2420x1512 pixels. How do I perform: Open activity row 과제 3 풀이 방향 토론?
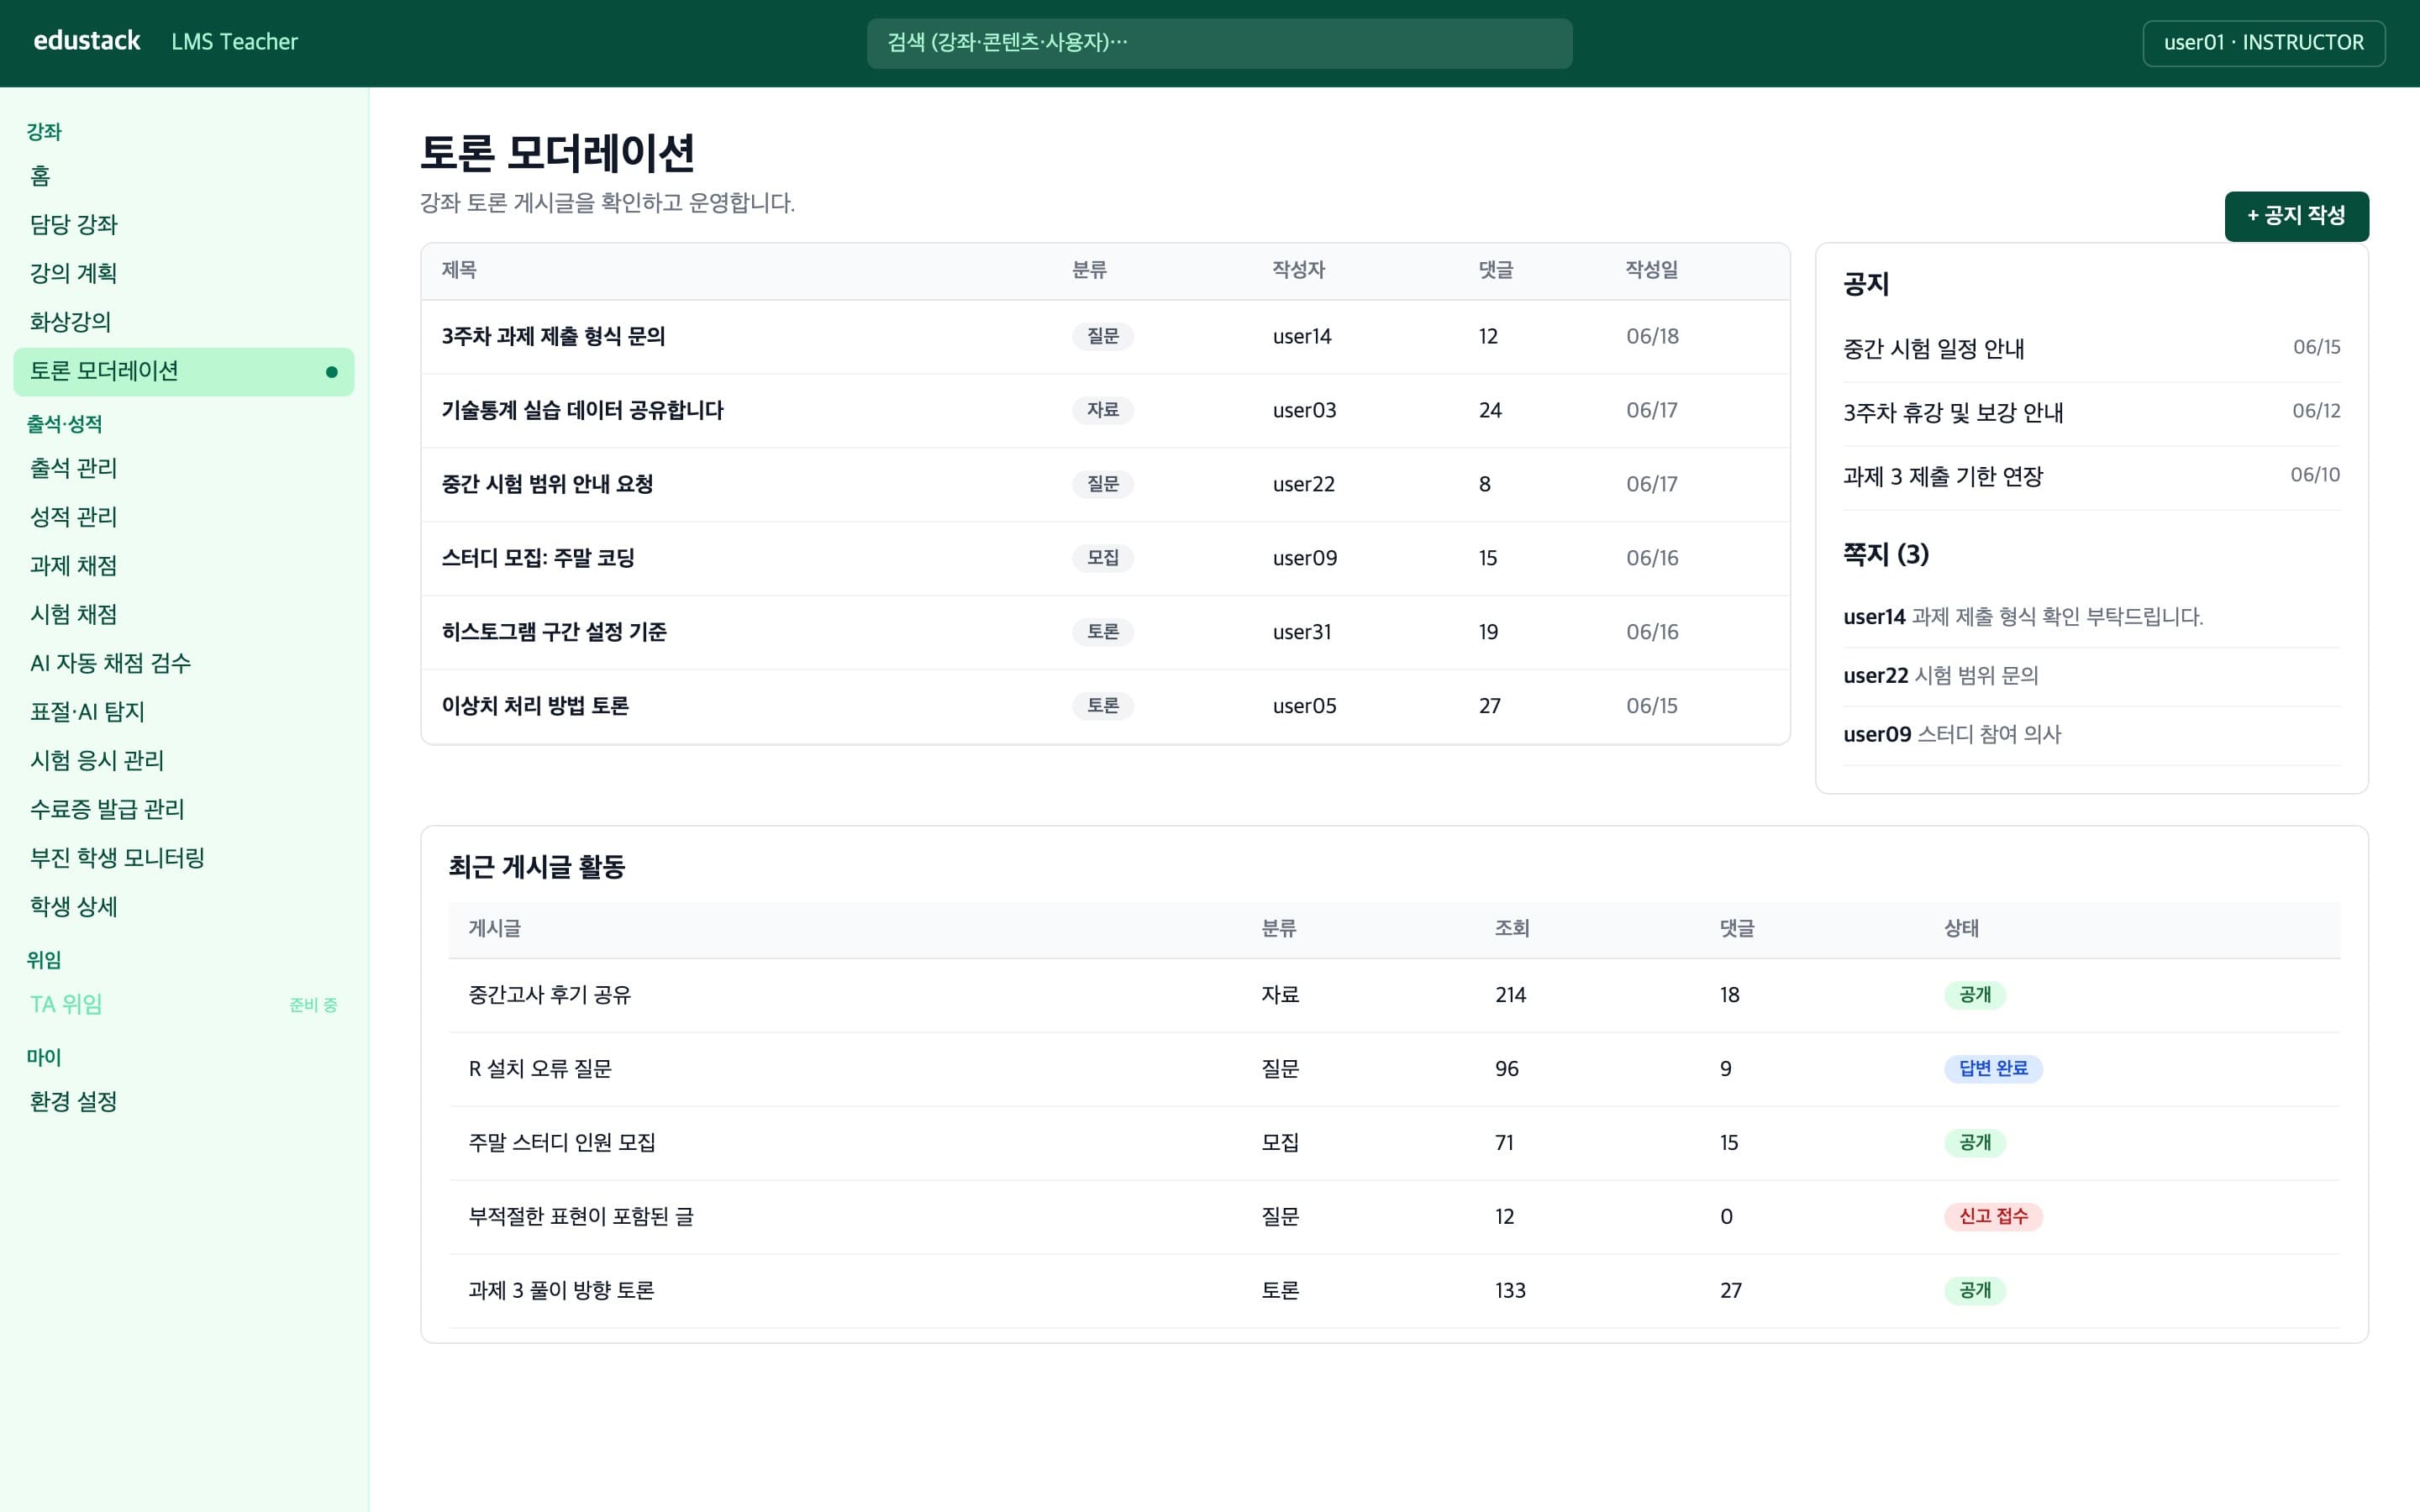tap(1394, 1292)
